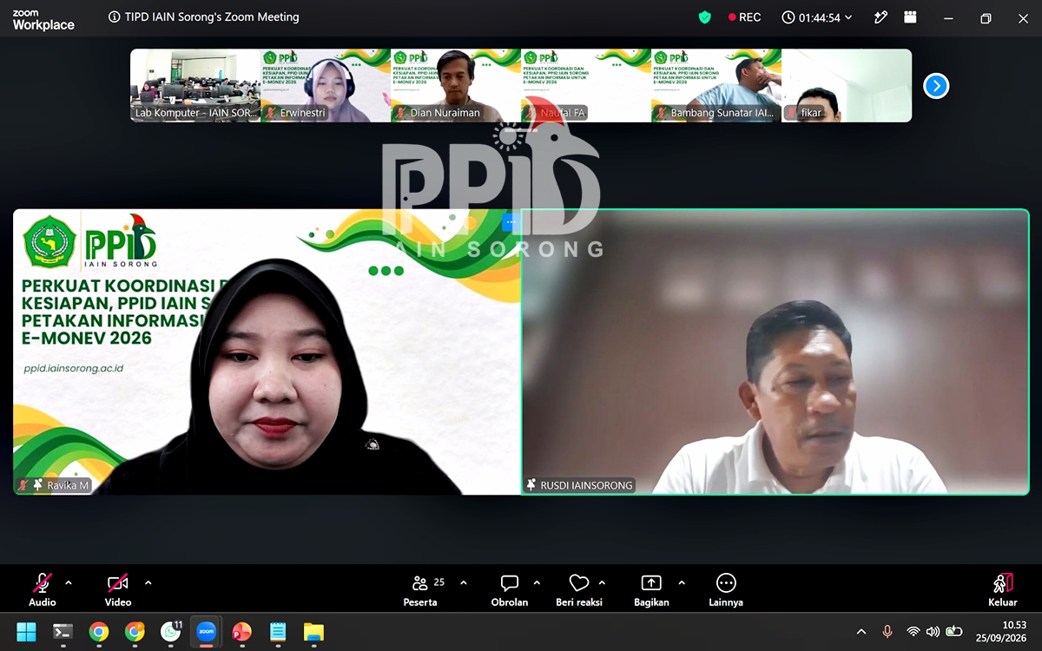Open Wi-Fi network tray icon
The height and width of the screenshot is (651, 1042).
pyautogui.click(x=913, y=632)
